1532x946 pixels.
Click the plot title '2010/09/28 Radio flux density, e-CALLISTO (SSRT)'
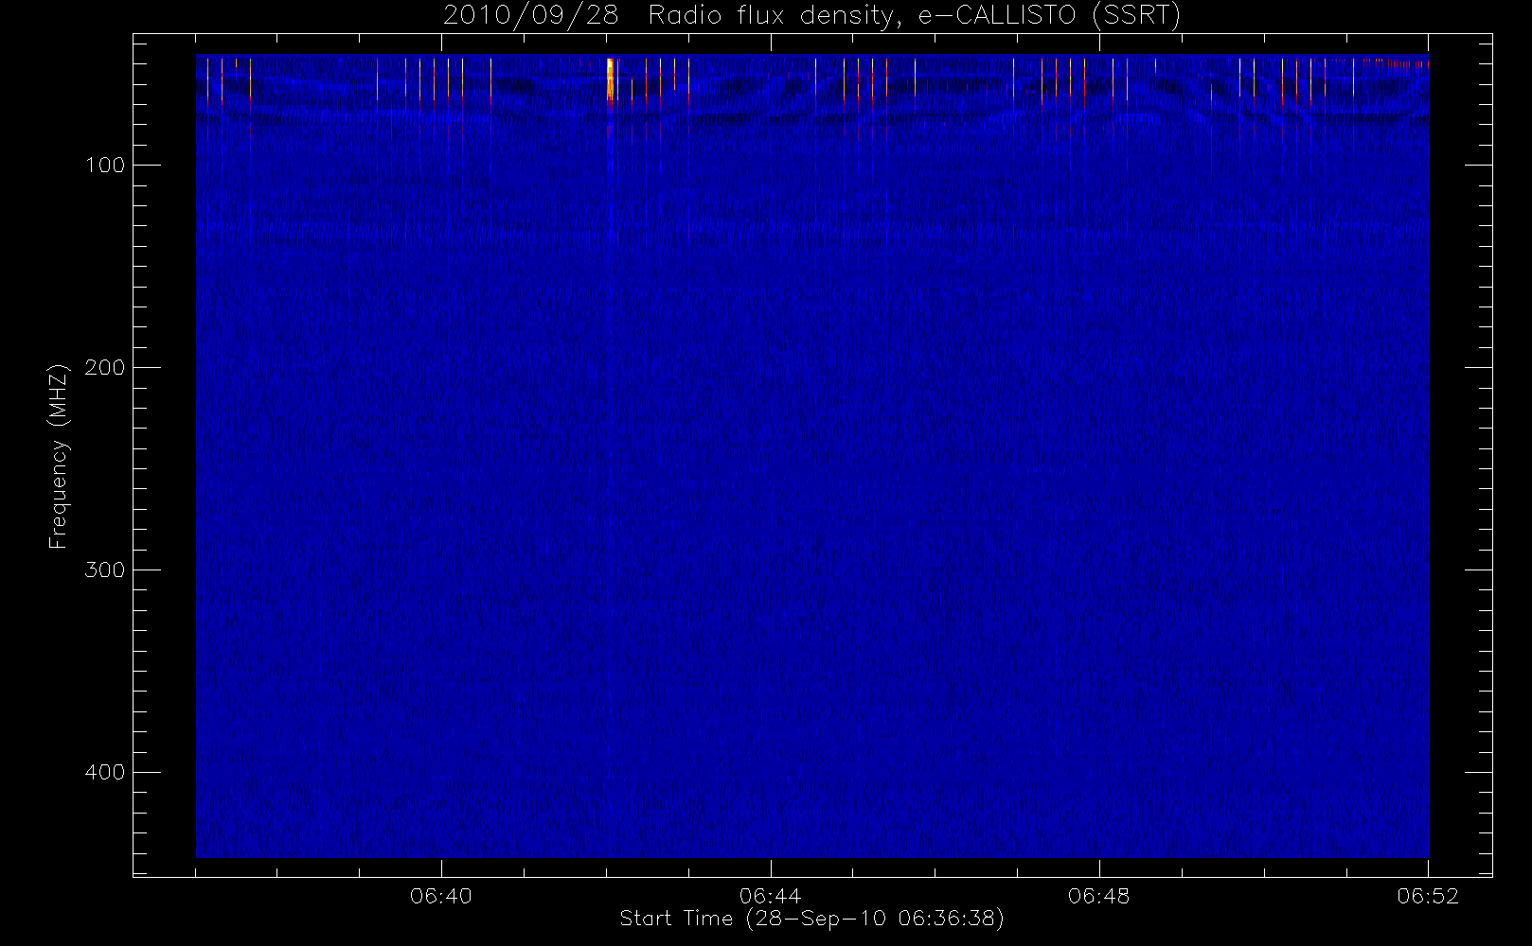811,16
